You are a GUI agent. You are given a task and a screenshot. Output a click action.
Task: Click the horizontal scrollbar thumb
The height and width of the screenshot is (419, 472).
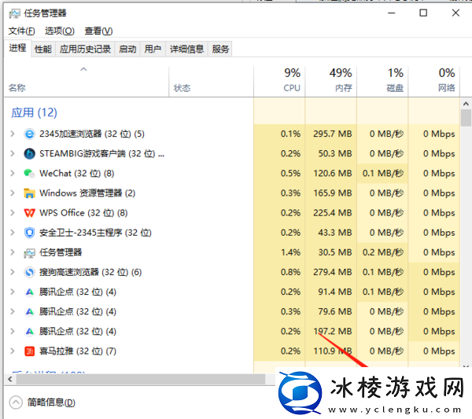click(x=141, y=379)
